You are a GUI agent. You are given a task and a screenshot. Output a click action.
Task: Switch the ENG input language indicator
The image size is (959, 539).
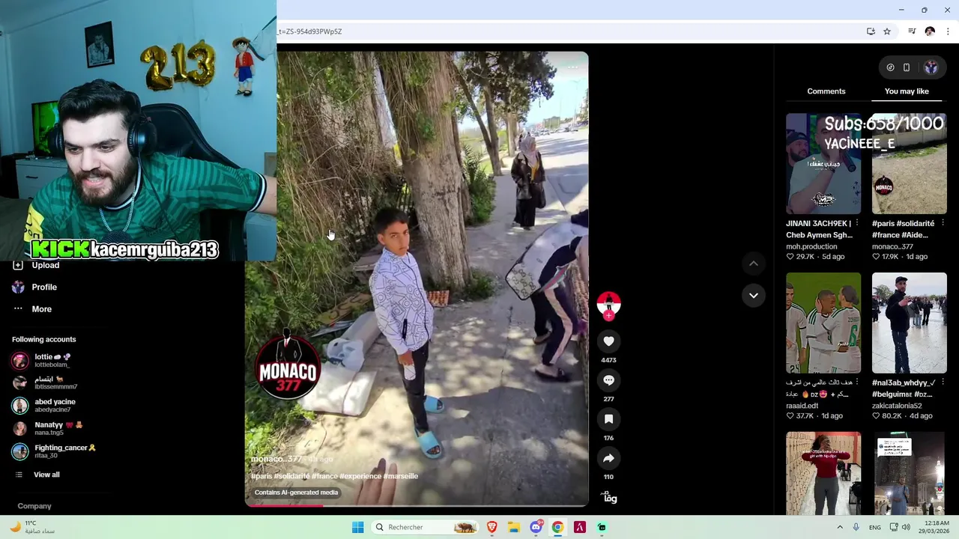(x=875, y=527)
